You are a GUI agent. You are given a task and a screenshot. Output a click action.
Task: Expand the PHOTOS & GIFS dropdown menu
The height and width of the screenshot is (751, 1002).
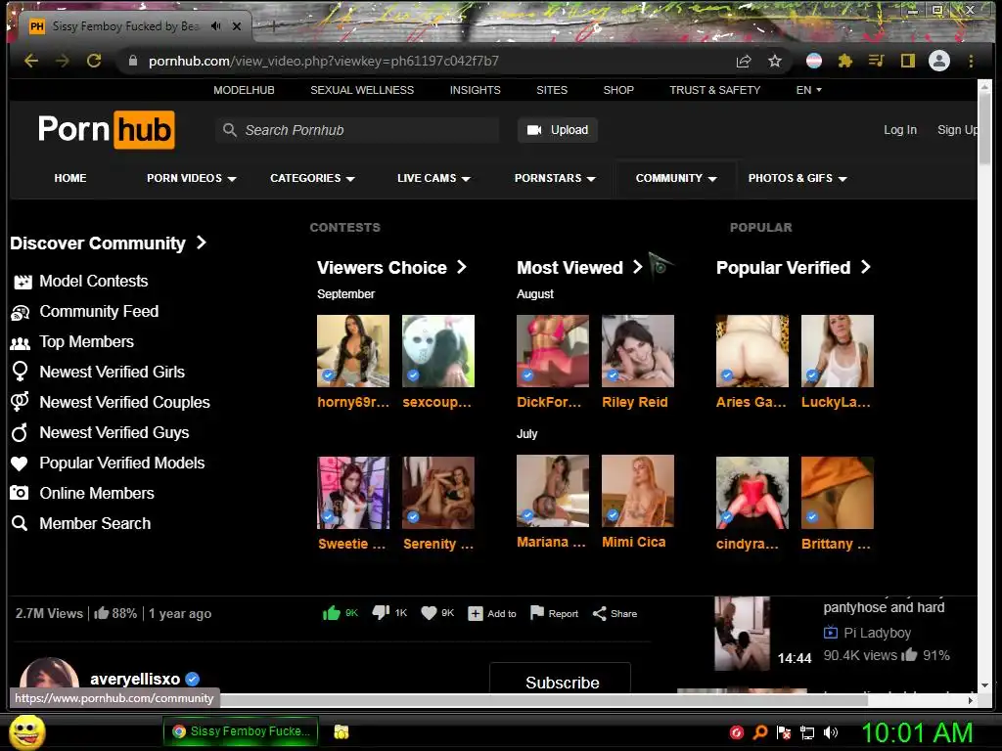tap(797, 178)
